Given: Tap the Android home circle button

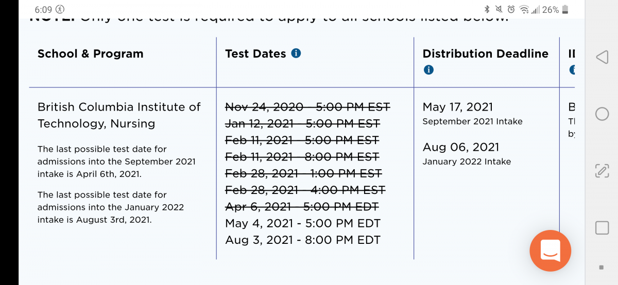Looking at the screenshot, I should (x=602, y=114).
